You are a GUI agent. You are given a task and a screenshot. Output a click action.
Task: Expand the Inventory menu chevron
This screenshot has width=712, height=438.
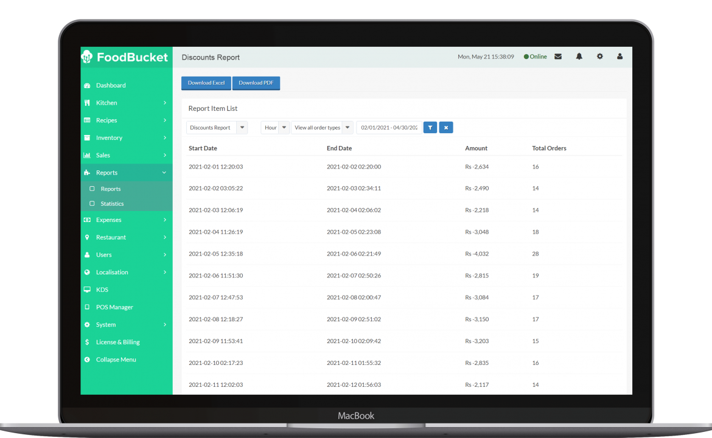[165, 138]
